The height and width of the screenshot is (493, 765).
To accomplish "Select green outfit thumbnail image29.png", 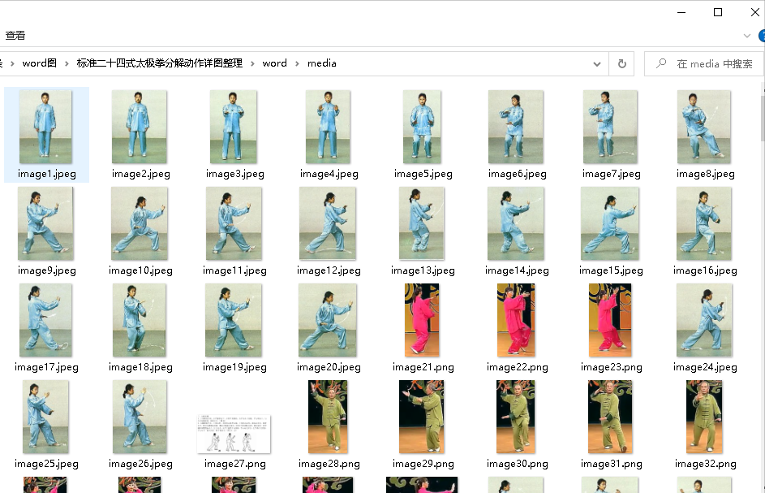I will click(422, 417).
